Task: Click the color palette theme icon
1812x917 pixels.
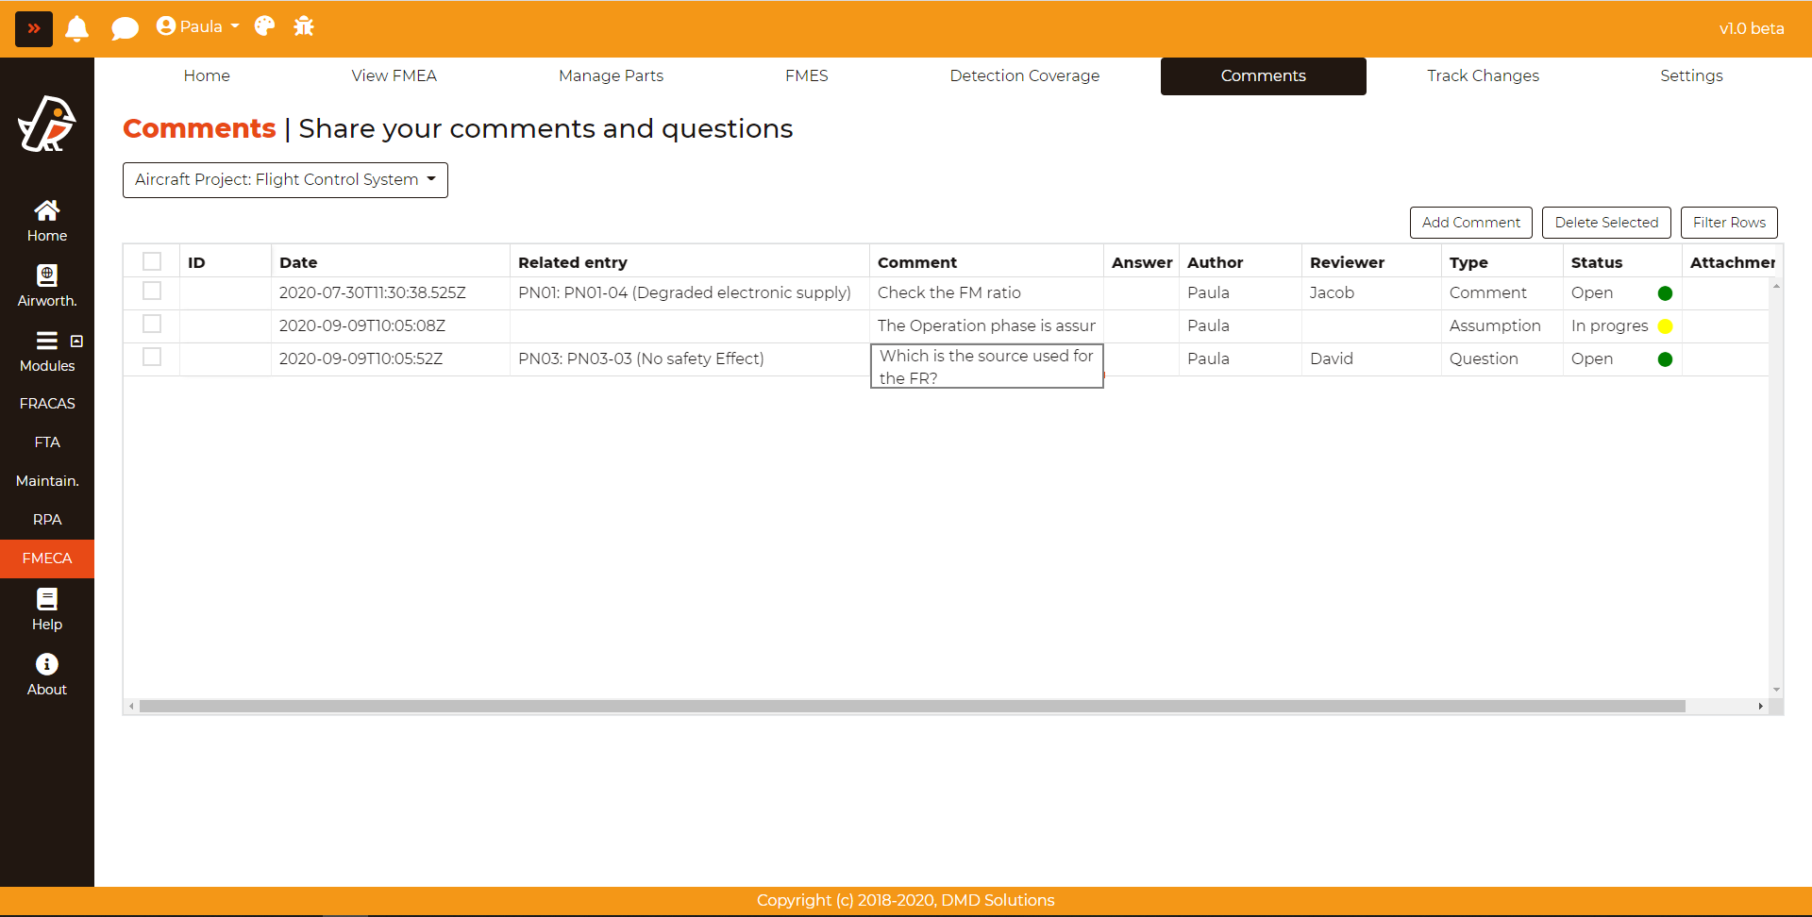Action: pyautogui.click(x=265, y=26)
